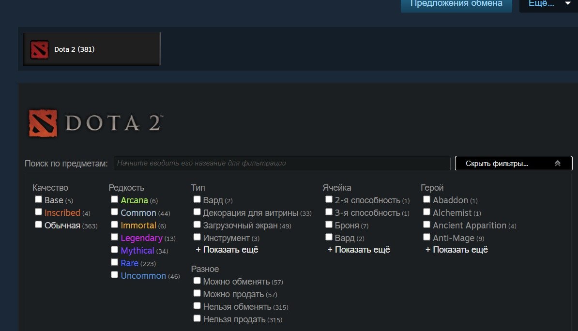578x331 pixels.
Task: Enable the Инструмент (3) type filter
Action: coord(197,237)
